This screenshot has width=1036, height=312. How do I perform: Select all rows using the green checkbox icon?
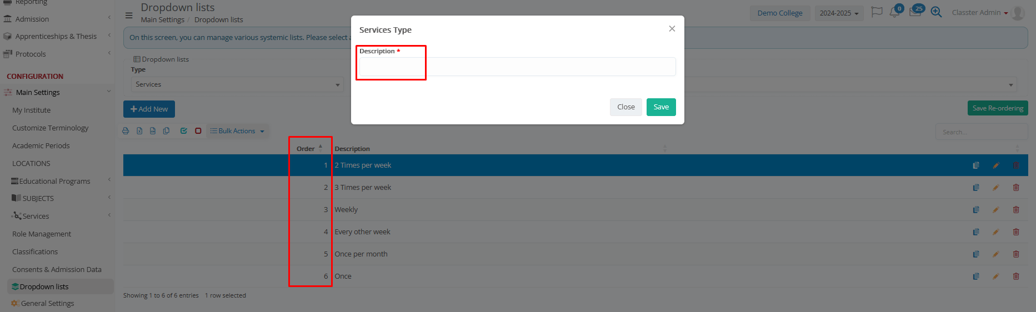point(184,131)
